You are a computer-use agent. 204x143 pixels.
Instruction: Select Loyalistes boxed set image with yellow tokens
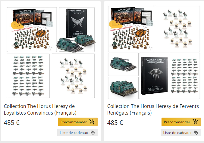coord(32,30)
